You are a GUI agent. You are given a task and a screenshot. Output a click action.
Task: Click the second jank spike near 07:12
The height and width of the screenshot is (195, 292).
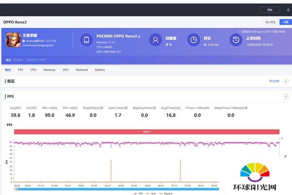180,171
